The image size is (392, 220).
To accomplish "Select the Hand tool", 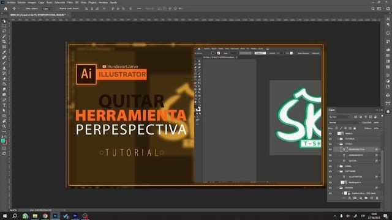I will pos(4,121).
